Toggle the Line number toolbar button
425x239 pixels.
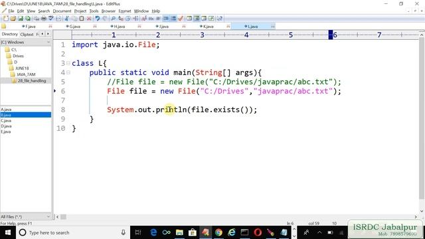pos(173,19)
